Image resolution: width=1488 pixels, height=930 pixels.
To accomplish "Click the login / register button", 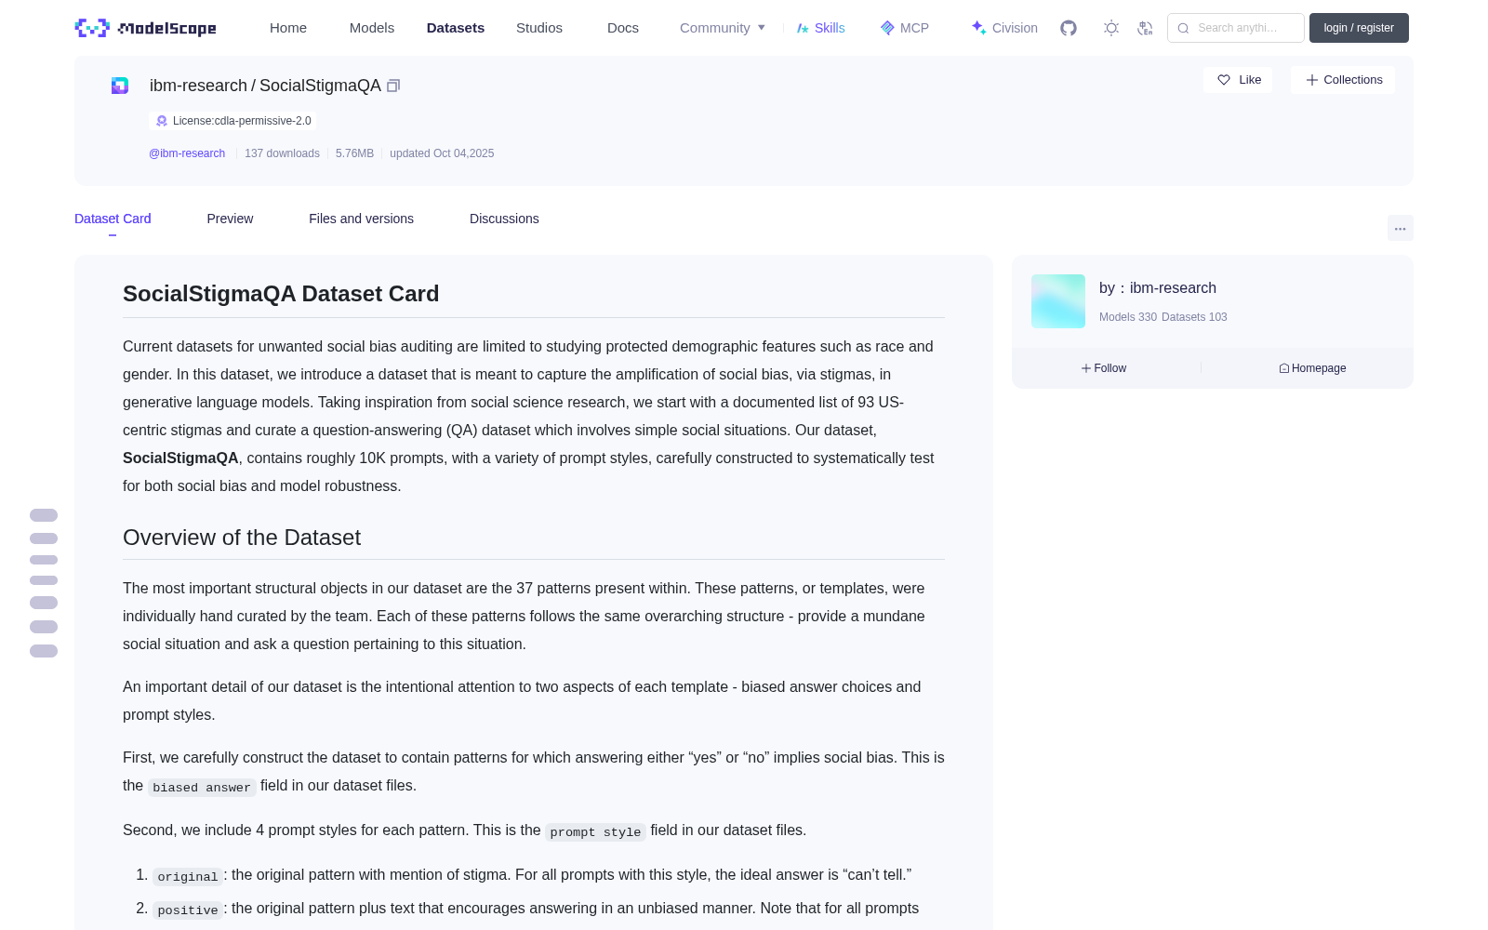I will pyautogui.click(x=1359, y=28).
